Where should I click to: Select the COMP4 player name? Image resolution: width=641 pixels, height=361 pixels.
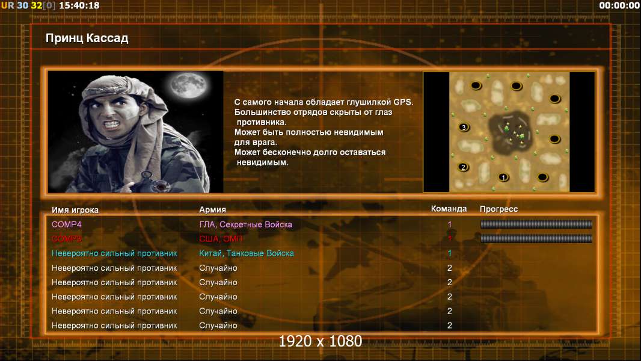point(67,224)
